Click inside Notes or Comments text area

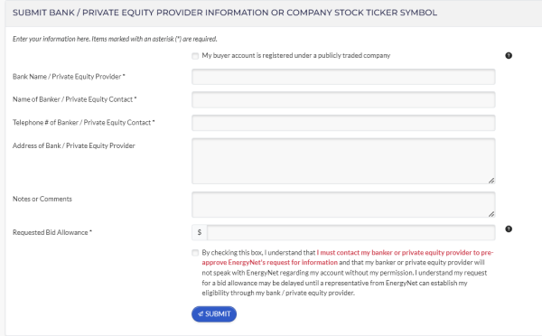[x=343, y=205]
